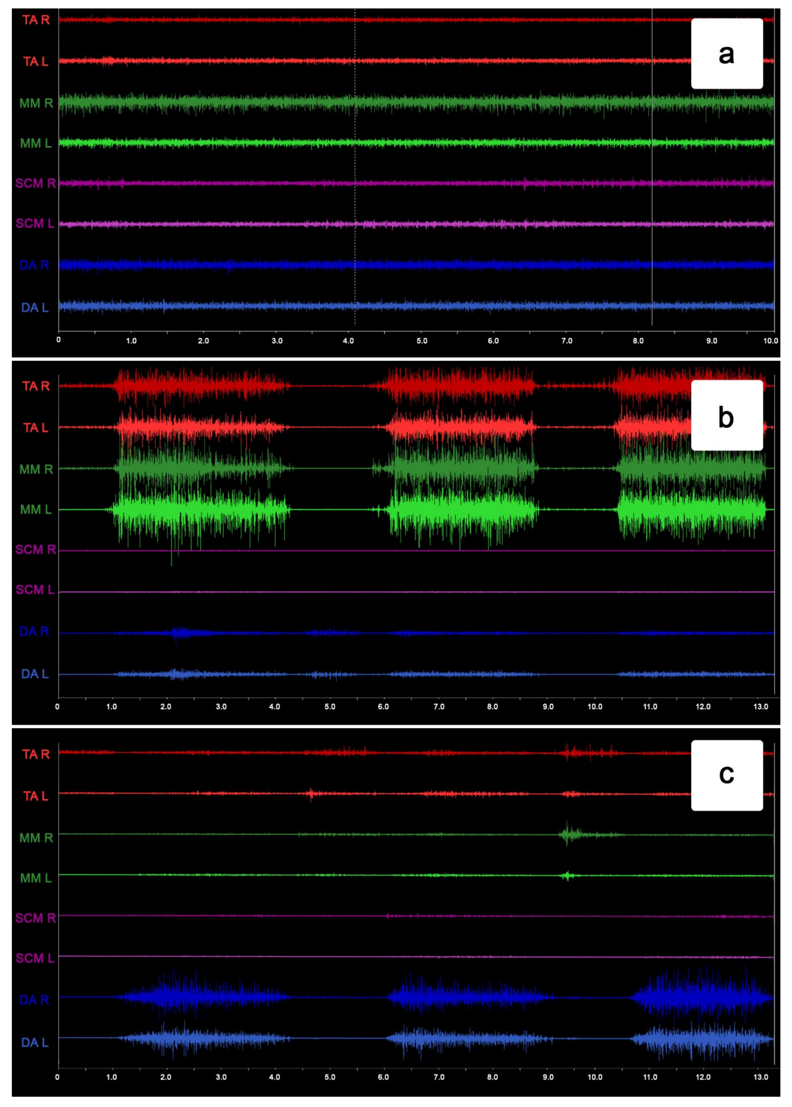Click the DA R label in panel c
The height and width of the screenshot is (1107, 792).
pyautogui.click(x=34, y=1000)
